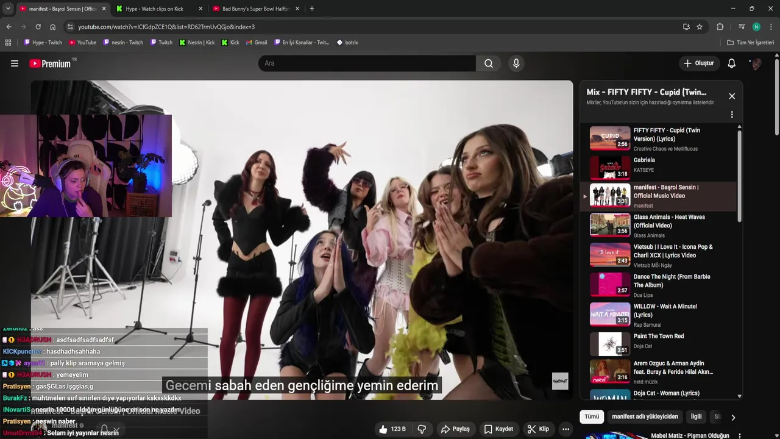Start voice search with the microphone icon
Viewport: 780px width, 439px height.
[516, 63]
